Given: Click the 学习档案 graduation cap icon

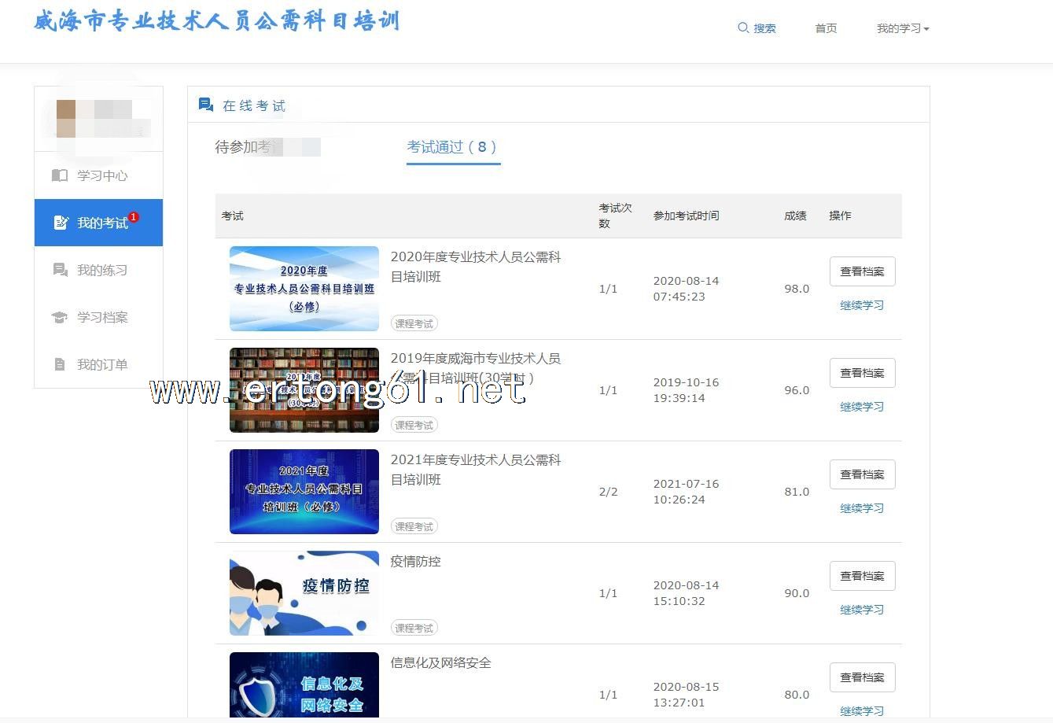Looking at the screenshot, I should pos(60,318).
